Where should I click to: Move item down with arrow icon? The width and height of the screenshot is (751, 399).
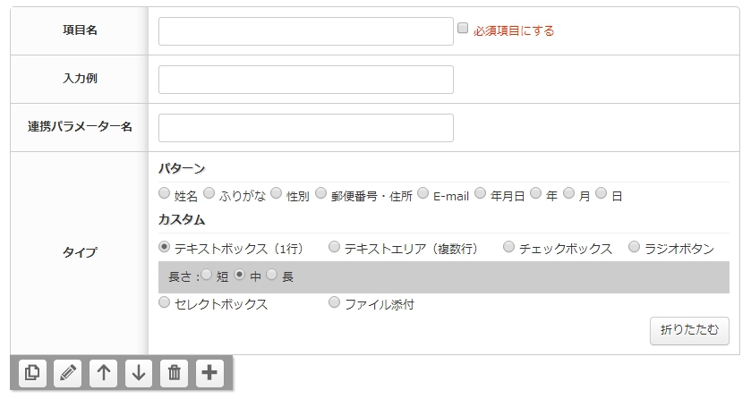pyautogui.click(x=139, y=373)
